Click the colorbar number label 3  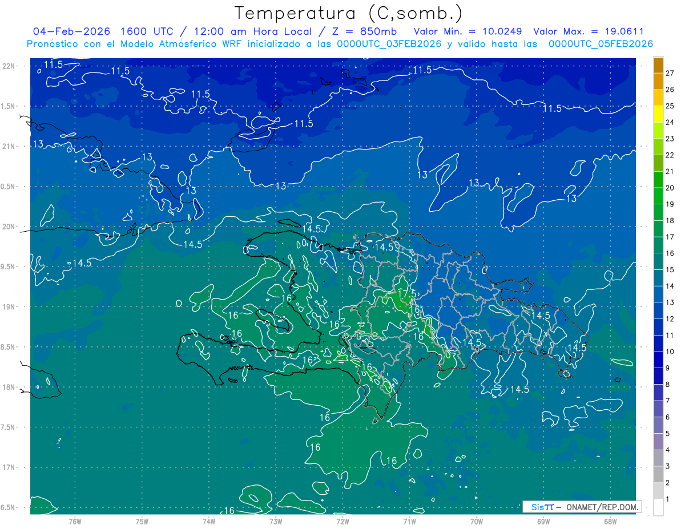point(668,466)
